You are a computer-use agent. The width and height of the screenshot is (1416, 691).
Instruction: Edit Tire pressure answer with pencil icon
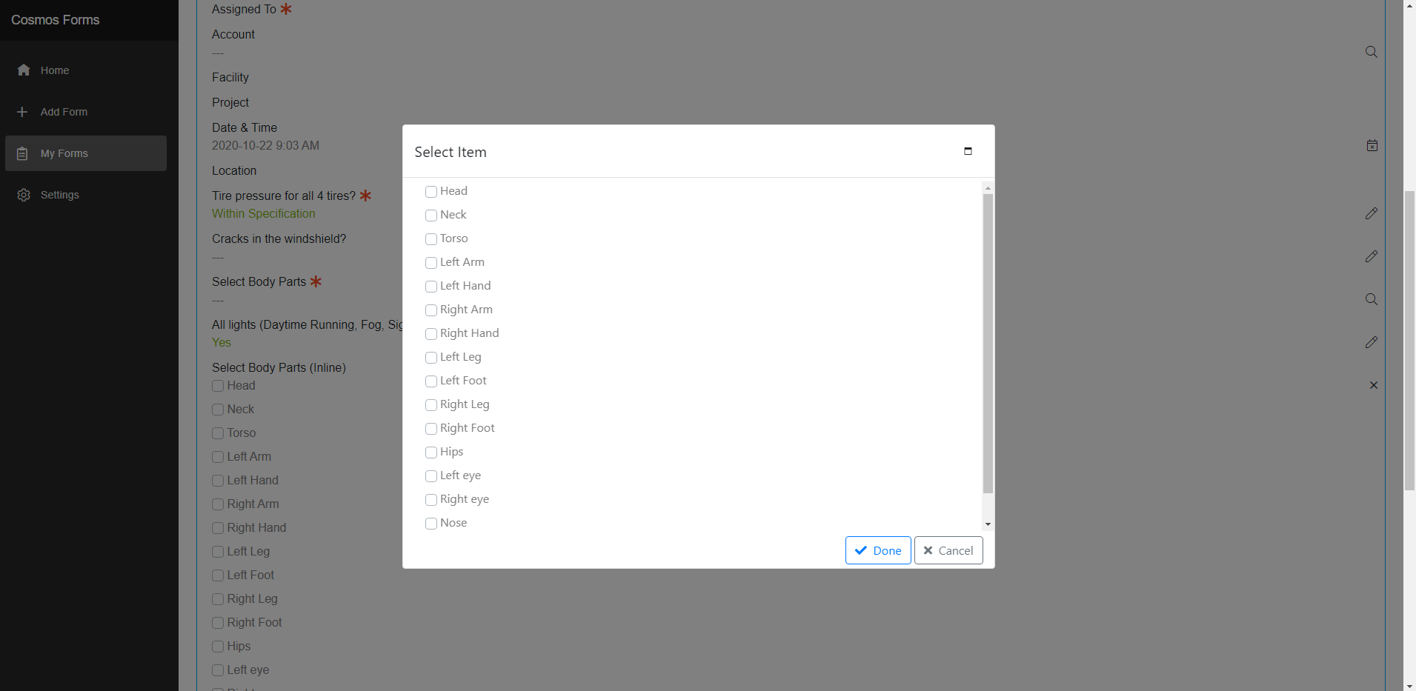pyautogui.click(x=1372, y=213)
